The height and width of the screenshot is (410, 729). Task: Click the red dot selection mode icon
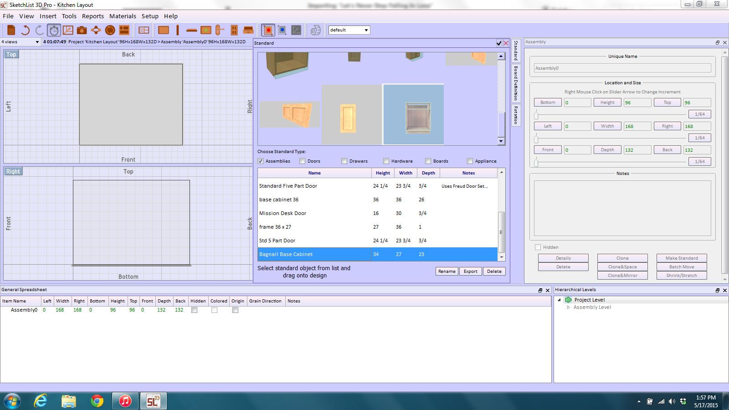268,30
